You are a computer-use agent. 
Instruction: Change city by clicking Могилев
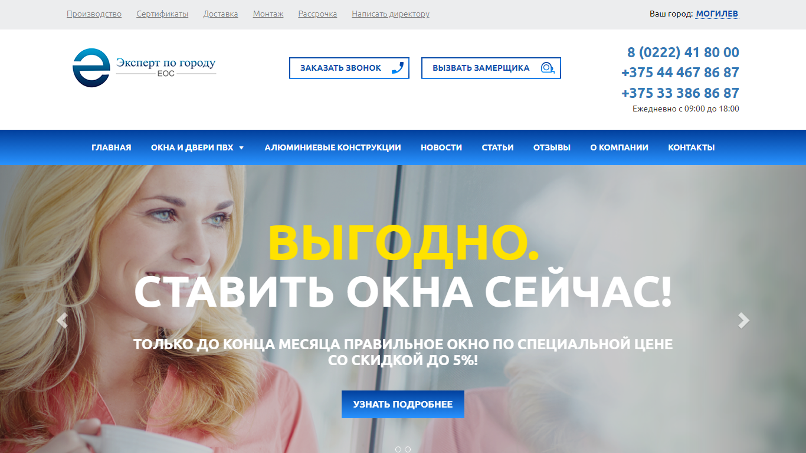717,14
